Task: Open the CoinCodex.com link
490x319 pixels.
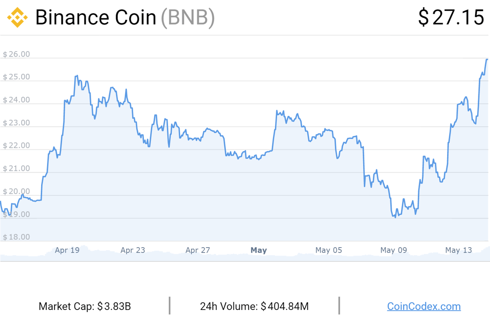Action: click(424, 306)
